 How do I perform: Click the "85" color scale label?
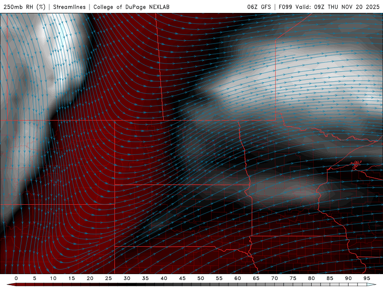330,278
